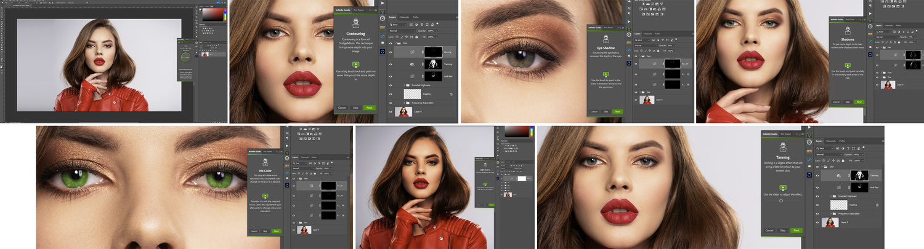Open Kind filter dropdown in Contouring Layers panel

[398, 25]
